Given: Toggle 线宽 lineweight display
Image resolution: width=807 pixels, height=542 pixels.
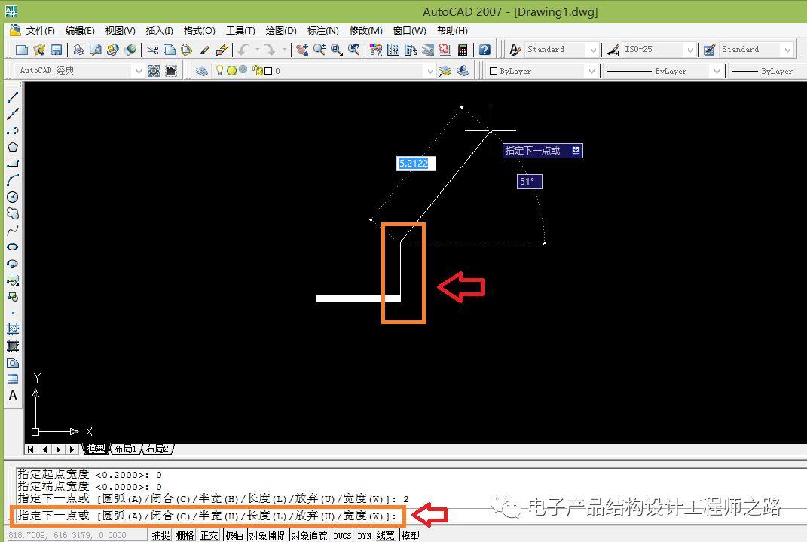Looking at the screenshot, I should click(x=386, y=535).
